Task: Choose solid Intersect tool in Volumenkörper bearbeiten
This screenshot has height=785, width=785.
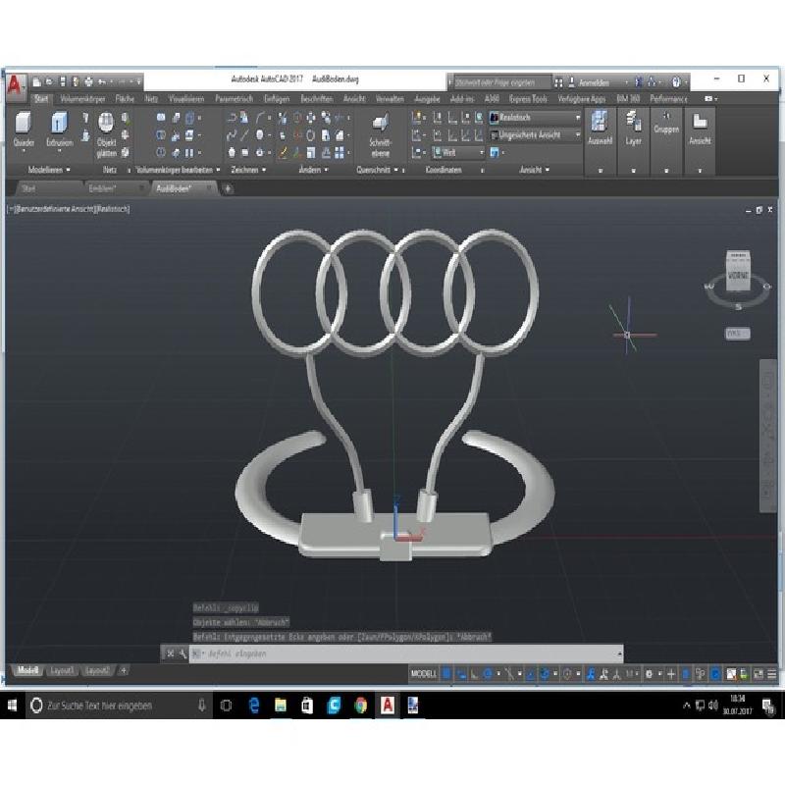Action: point(161,152)
